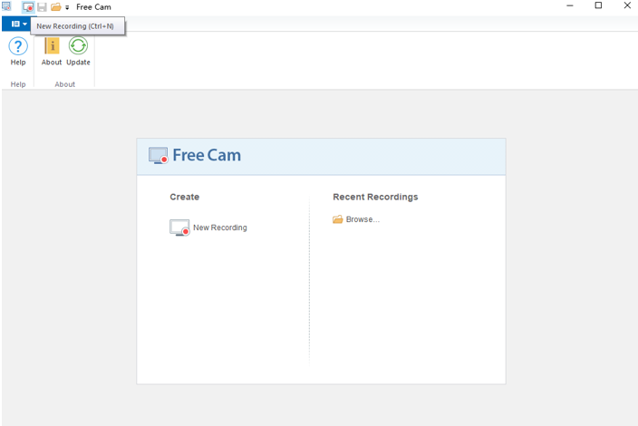Click the Free Cam app icon in title bar
The height and width of the screenshot is (426, 638).
(x=6, y=6)
